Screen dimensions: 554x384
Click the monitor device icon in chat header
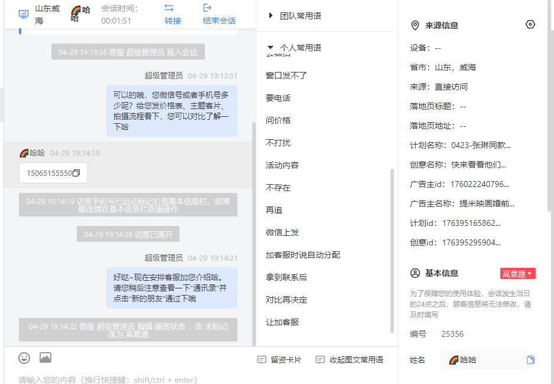coord(24,15)
